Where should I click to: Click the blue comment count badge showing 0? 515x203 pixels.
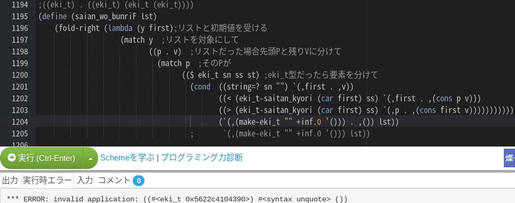[x=139, y=181]
